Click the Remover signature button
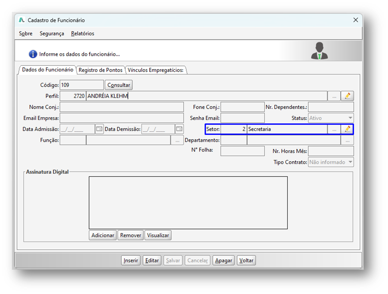This screenshot has width=388, height=294. pyautogui.click(x=130, y=235)
